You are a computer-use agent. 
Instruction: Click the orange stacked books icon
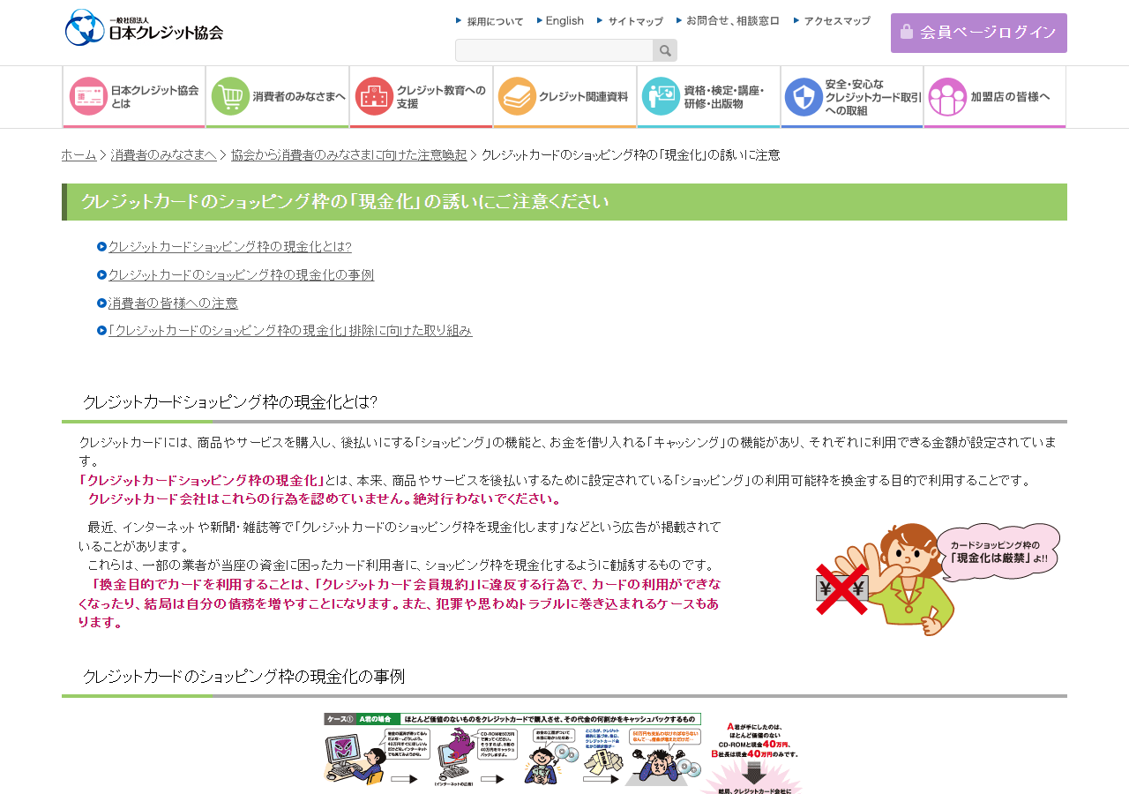click(x=517, y=96)
